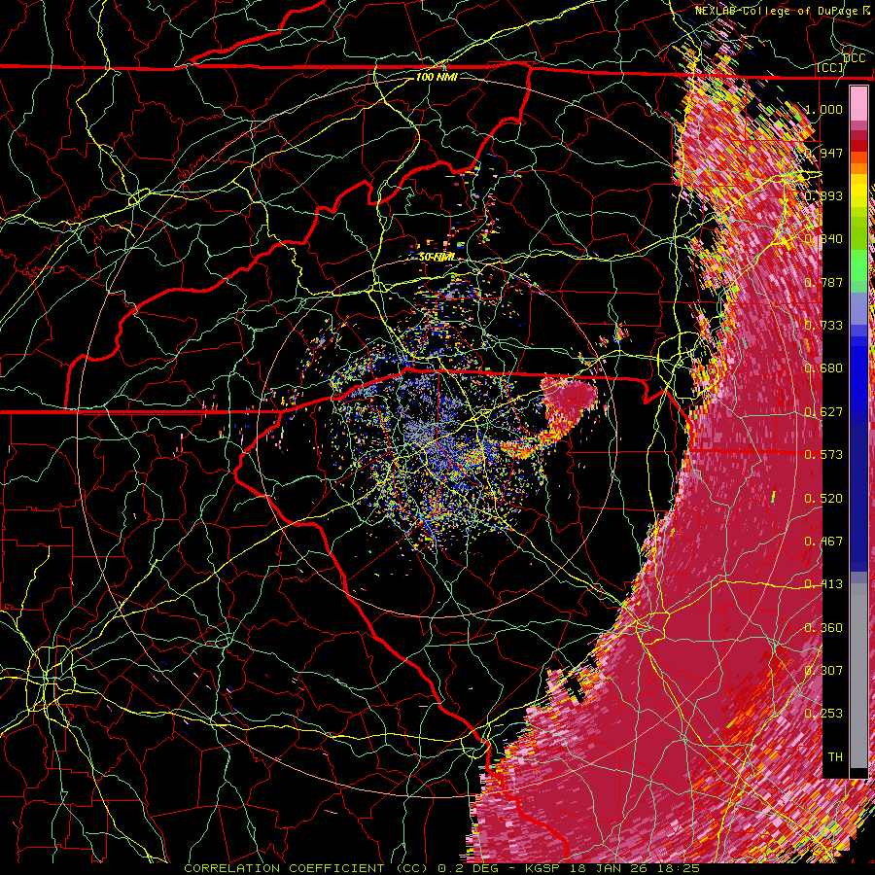Click the 0.787 scale value
Image resolution: width=875 pixels, height=875 pixels.
click(x=823, y=282)
